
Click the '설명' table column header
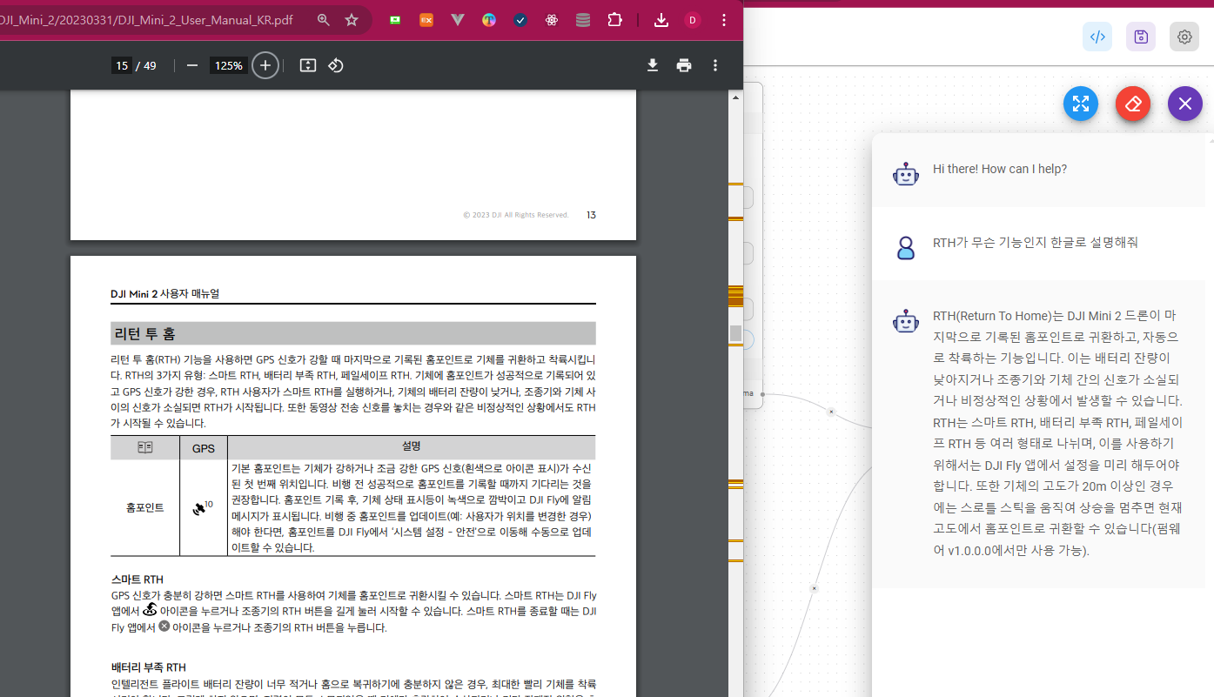tap(411, 446)
